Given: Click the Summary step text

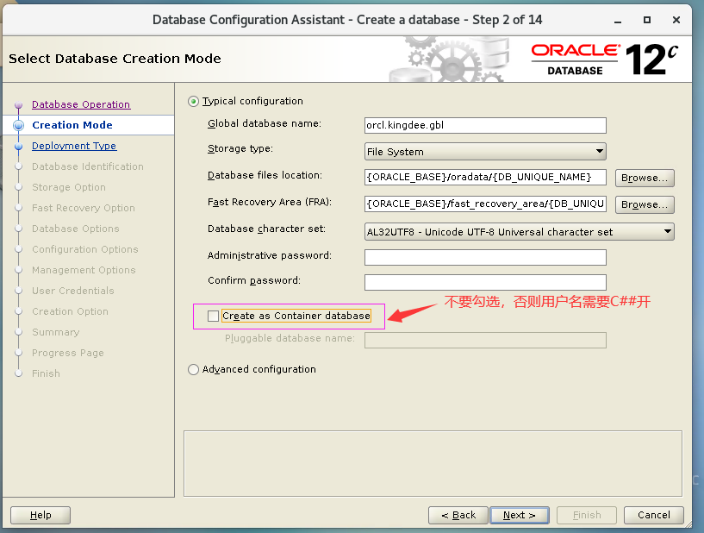Looking at the screenshot, I should click(56, 332).
